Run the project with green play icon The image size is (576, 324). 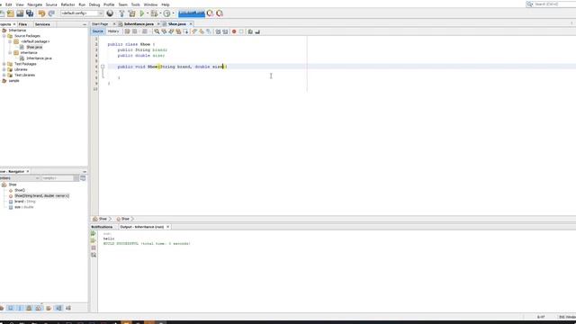142,13
